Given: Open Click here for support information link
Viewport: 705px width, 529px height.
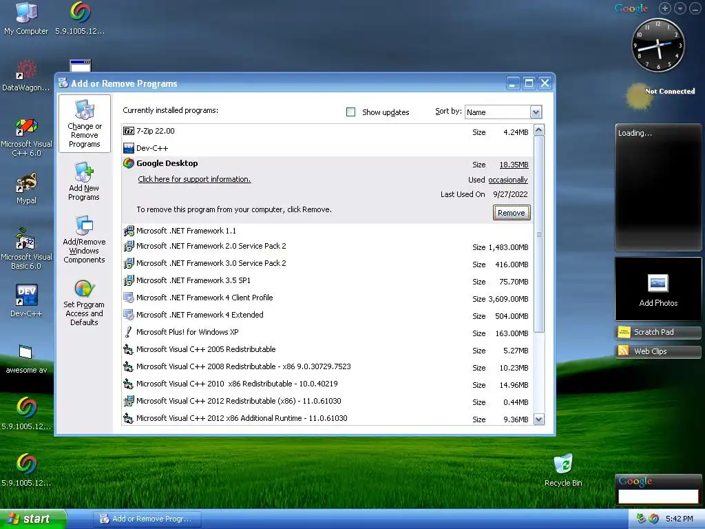Looking at the screenshot, I should pyautogui.click(x=194, y=179).
